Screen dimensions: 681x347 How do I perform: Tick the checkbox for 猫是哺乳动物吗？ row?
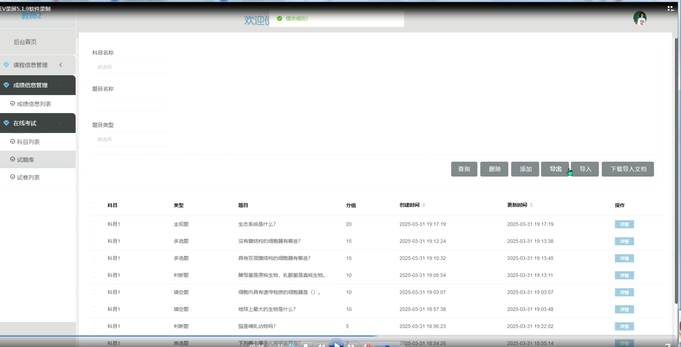click(94, 326)
